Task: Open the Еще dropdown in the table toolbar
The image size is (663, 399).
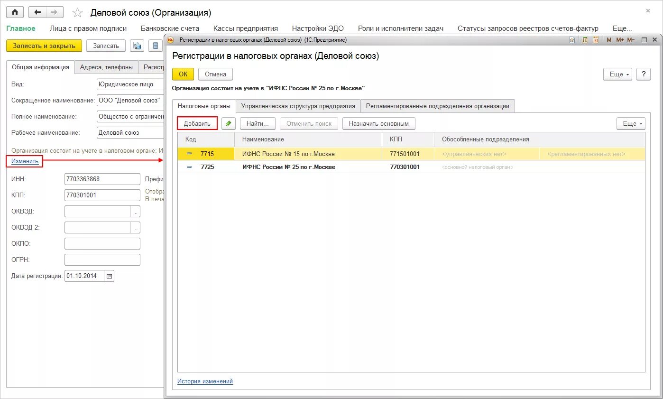Action: [x=631, y=123]
